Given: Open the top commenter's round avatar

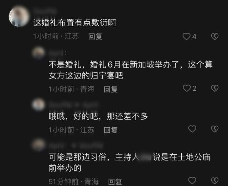Looking at the screenshot, I should (19, 16).
